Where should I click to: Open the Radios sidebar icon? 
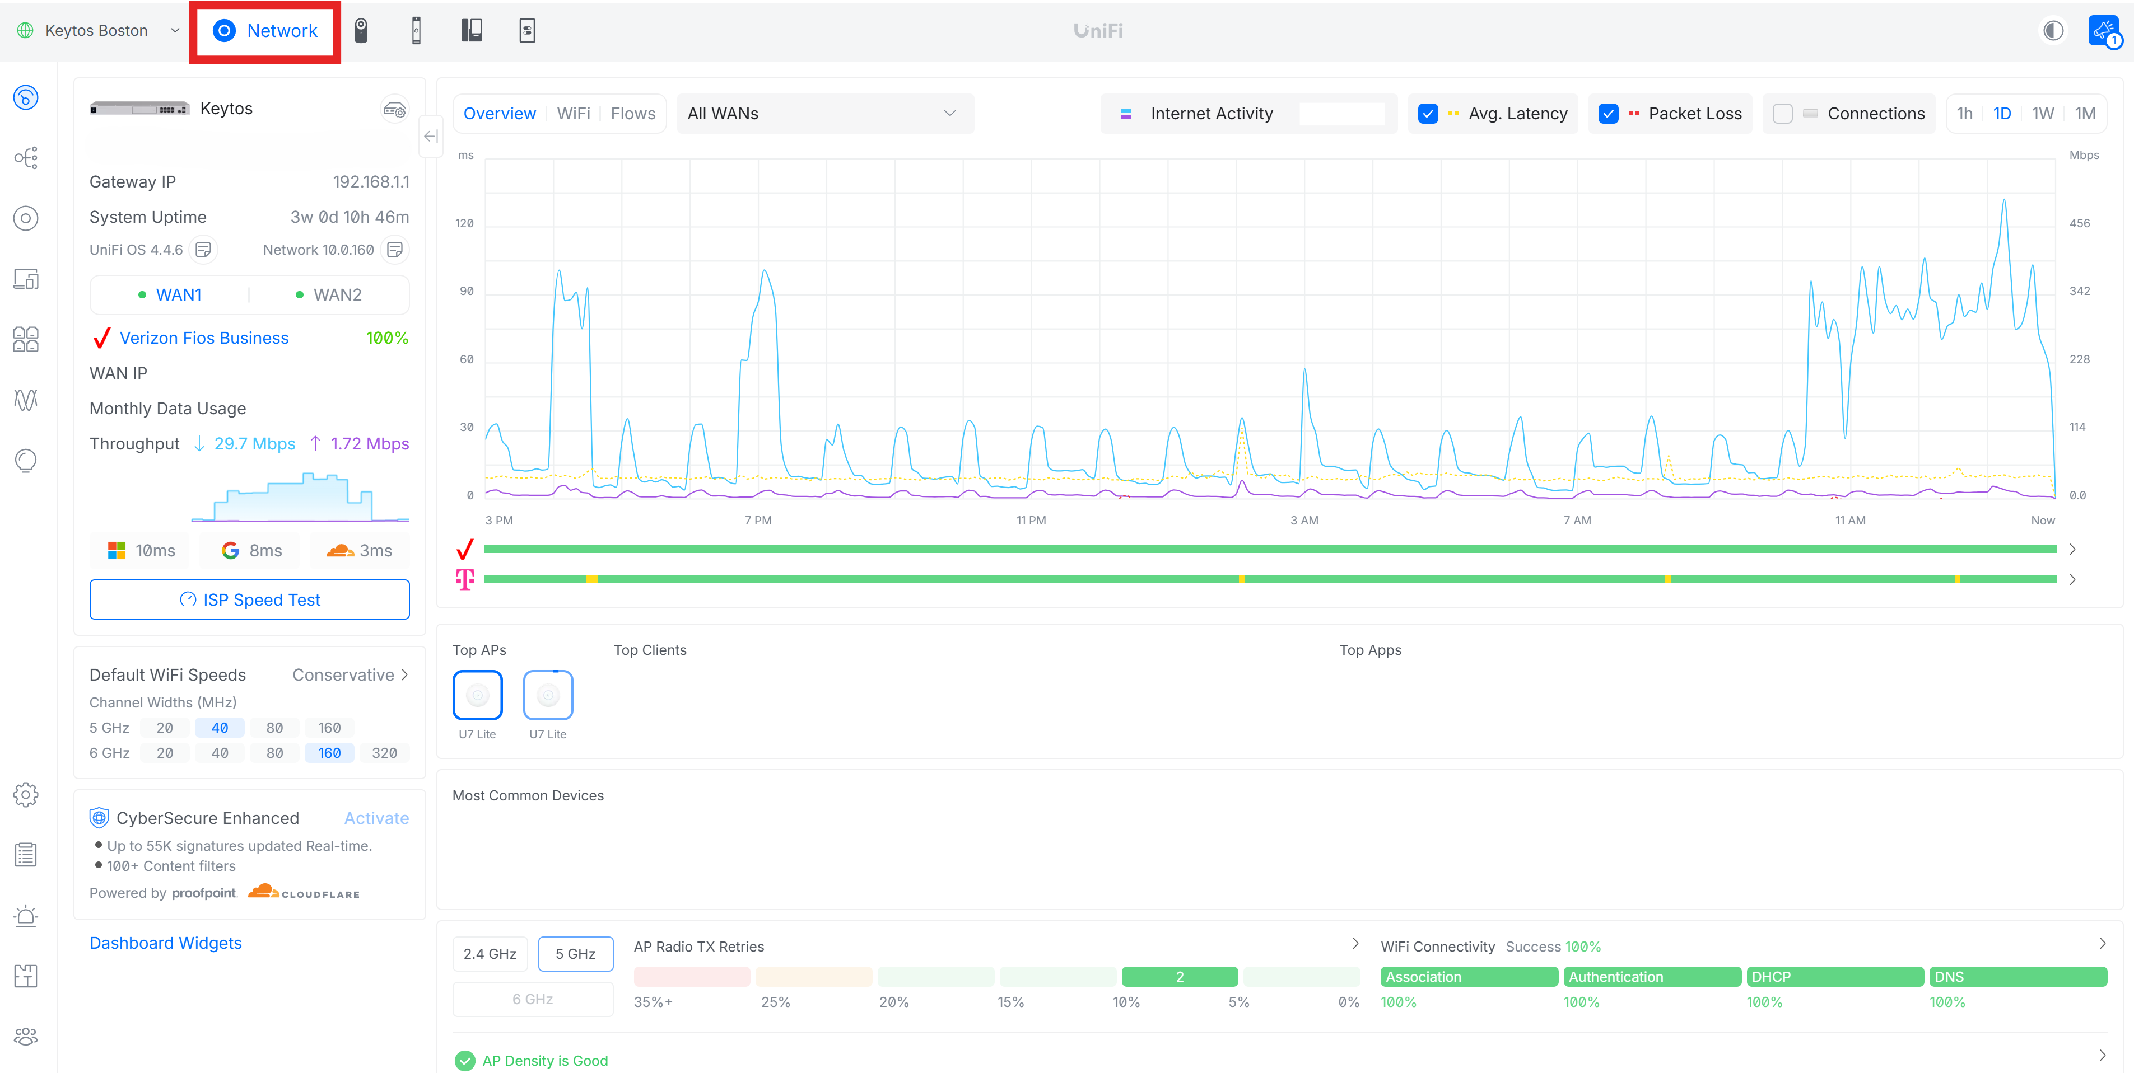tap(26, 400)
